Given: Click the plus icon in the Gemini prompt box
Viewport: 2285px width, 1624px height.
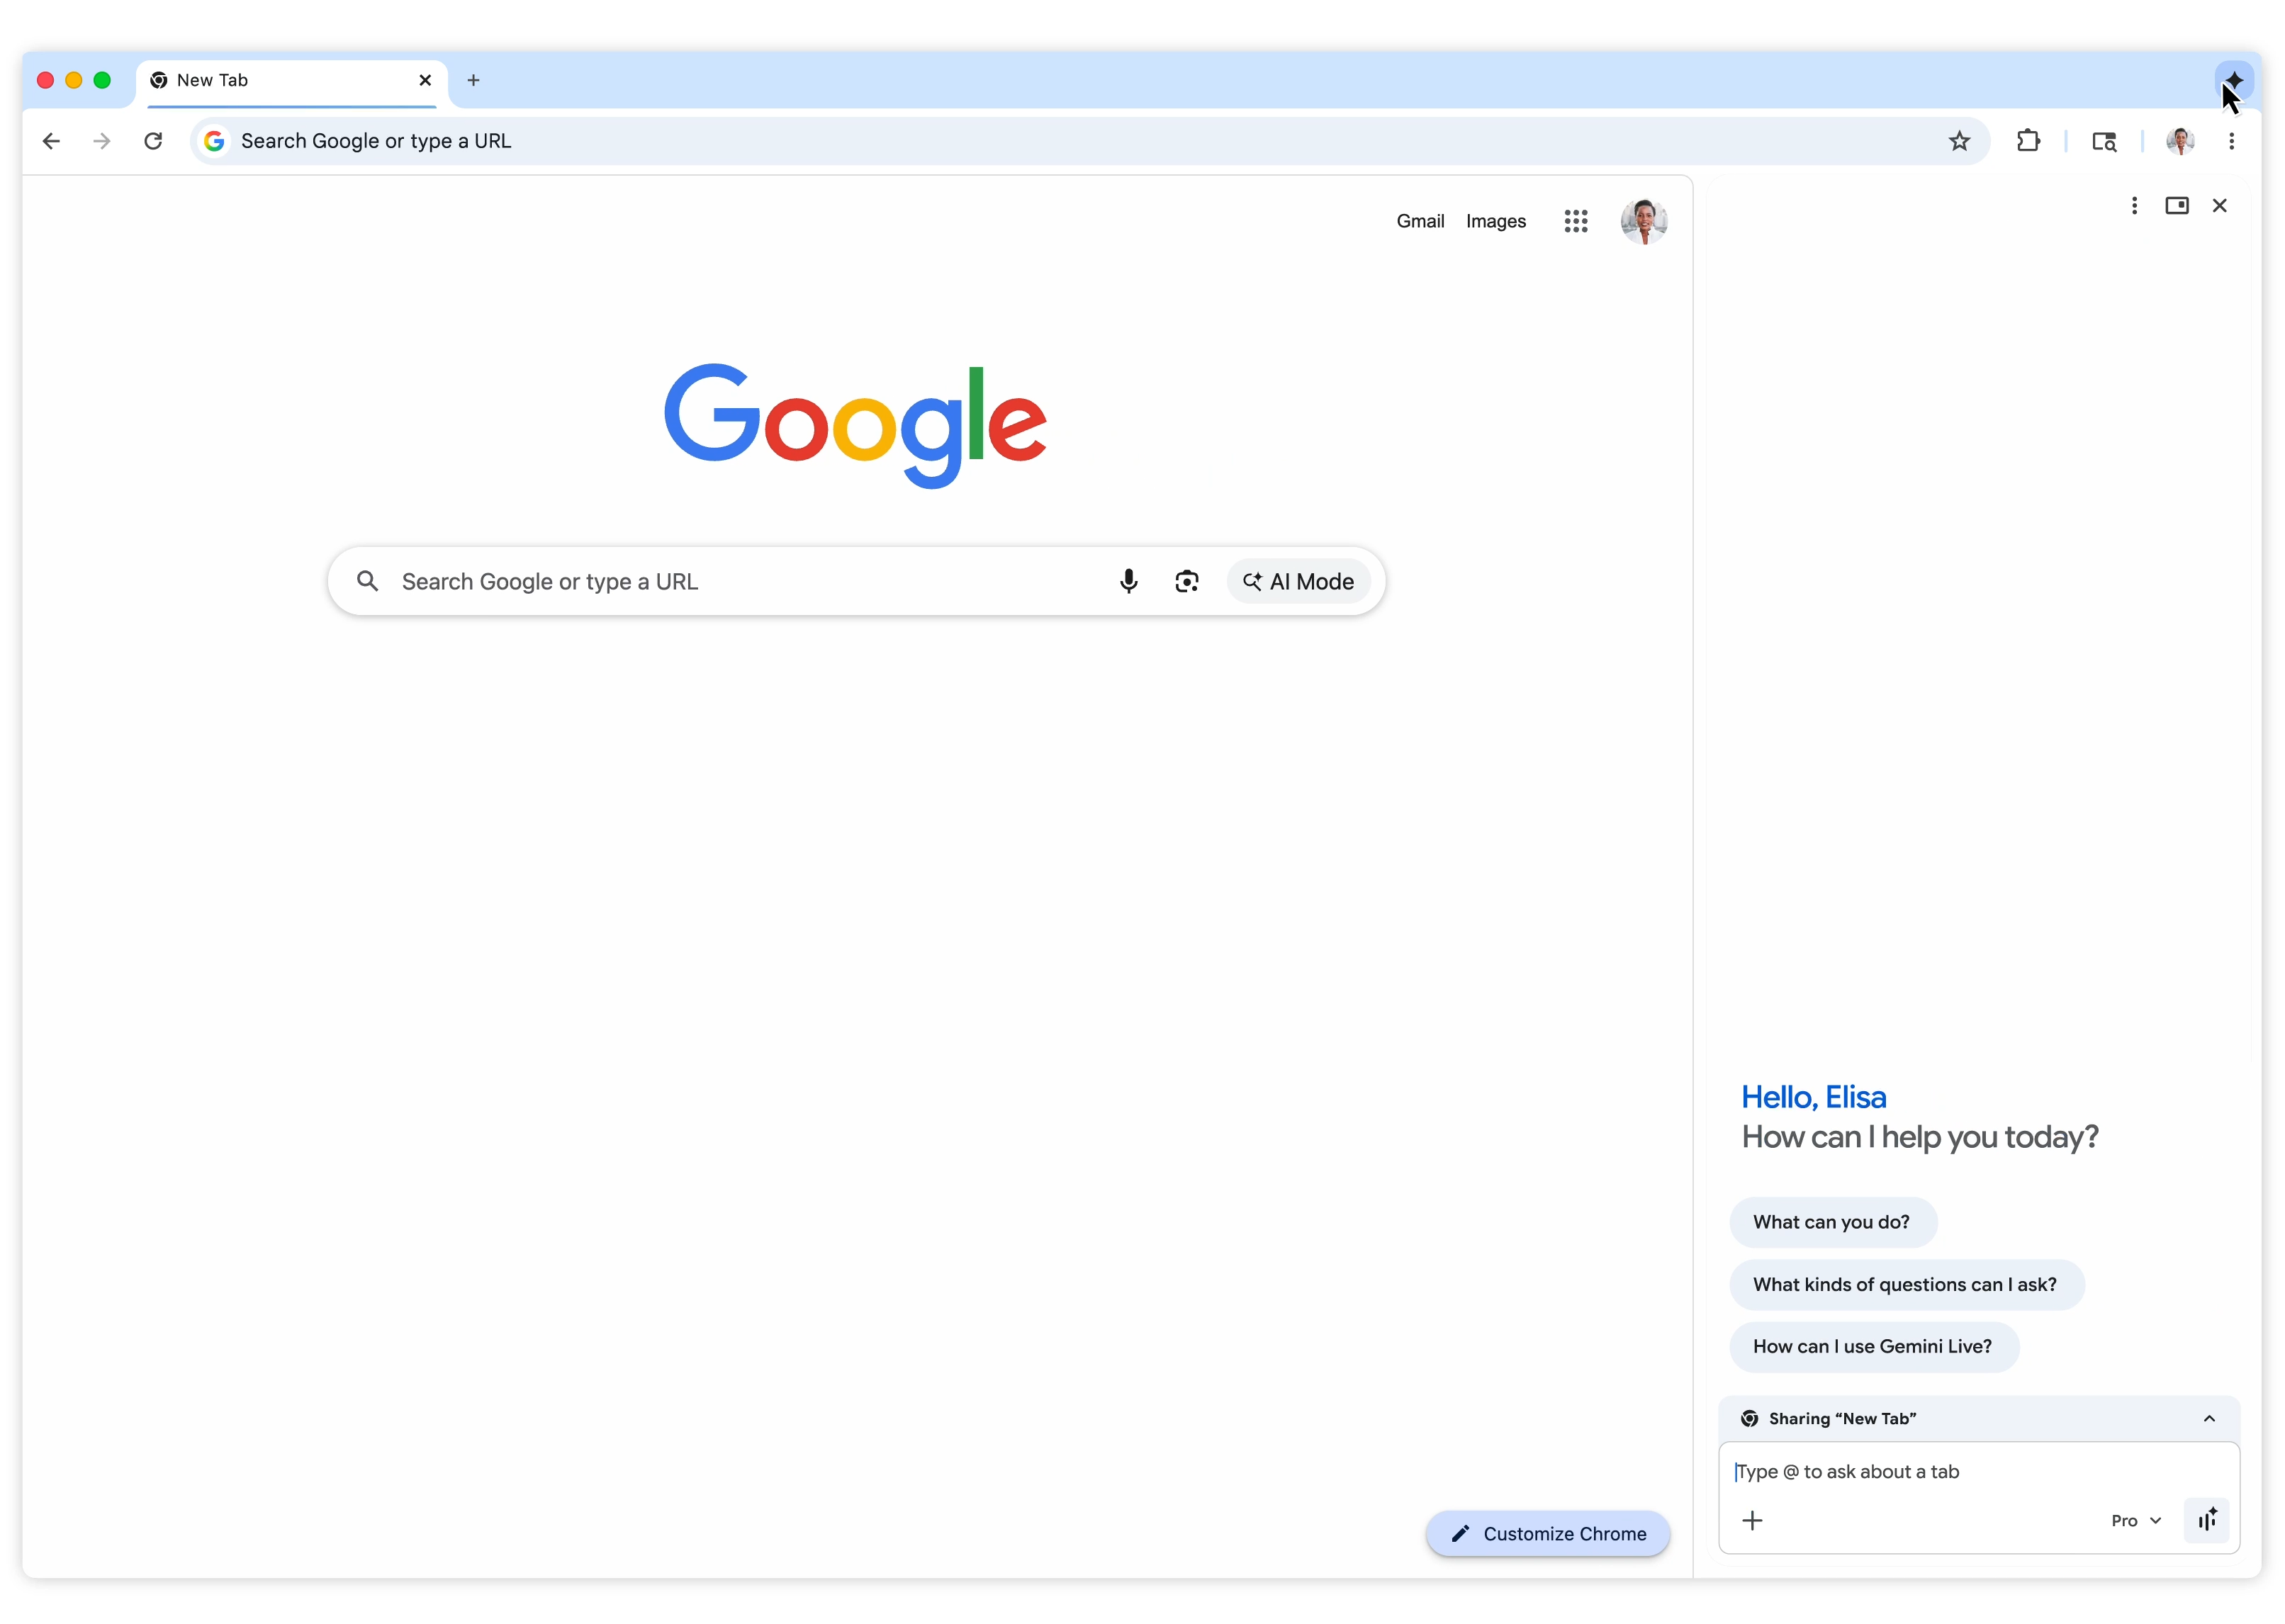Looking at the screenshot, I should [x=1753, y=1520].
